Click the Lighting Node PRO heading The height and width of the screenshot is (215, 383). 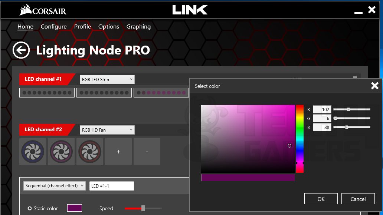(x=93, y=50)
